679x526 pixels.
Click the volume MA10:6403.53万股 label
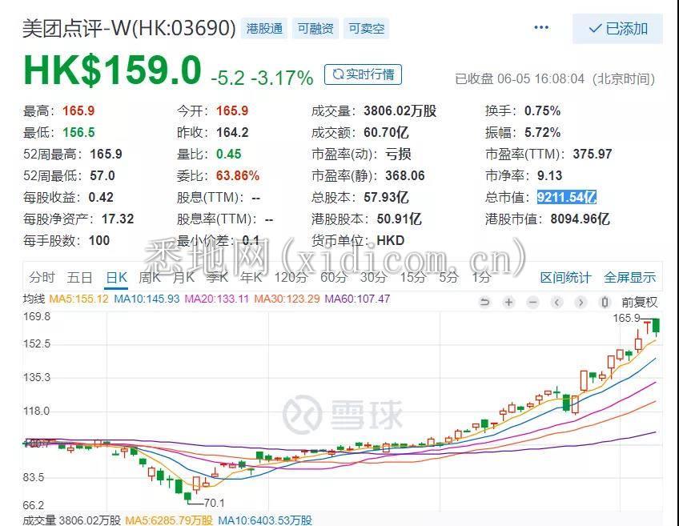[264, 520]
